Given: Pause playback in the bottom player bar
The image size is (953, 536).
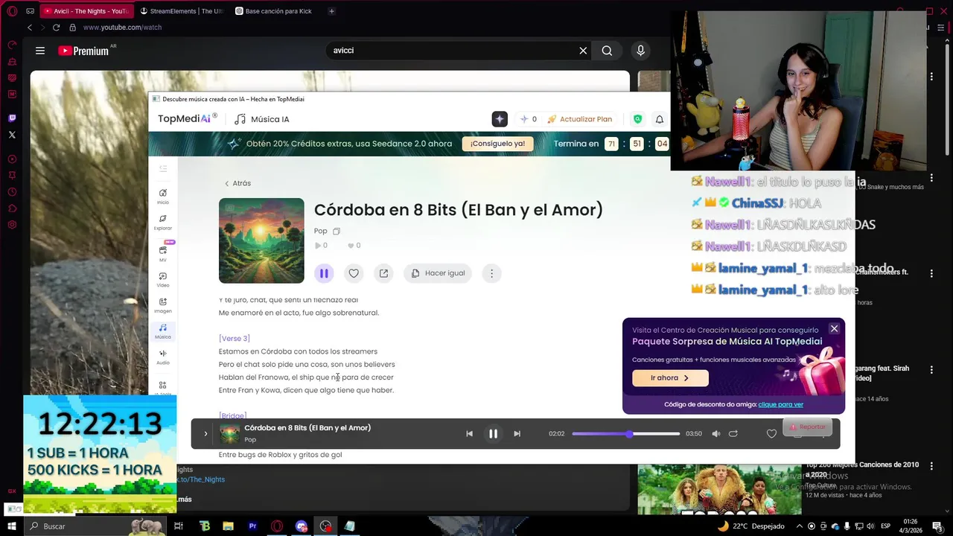Looking at the screenshot, I should [493, 433].
